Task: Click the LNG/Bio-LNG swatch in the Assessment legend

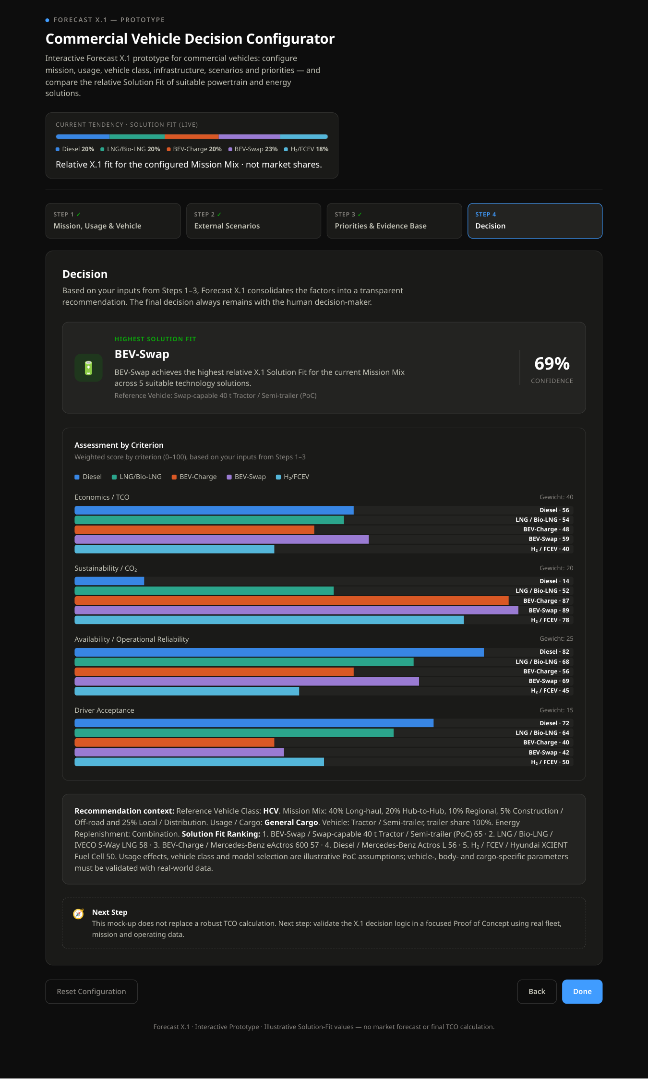Action: [x=114, y=477]
